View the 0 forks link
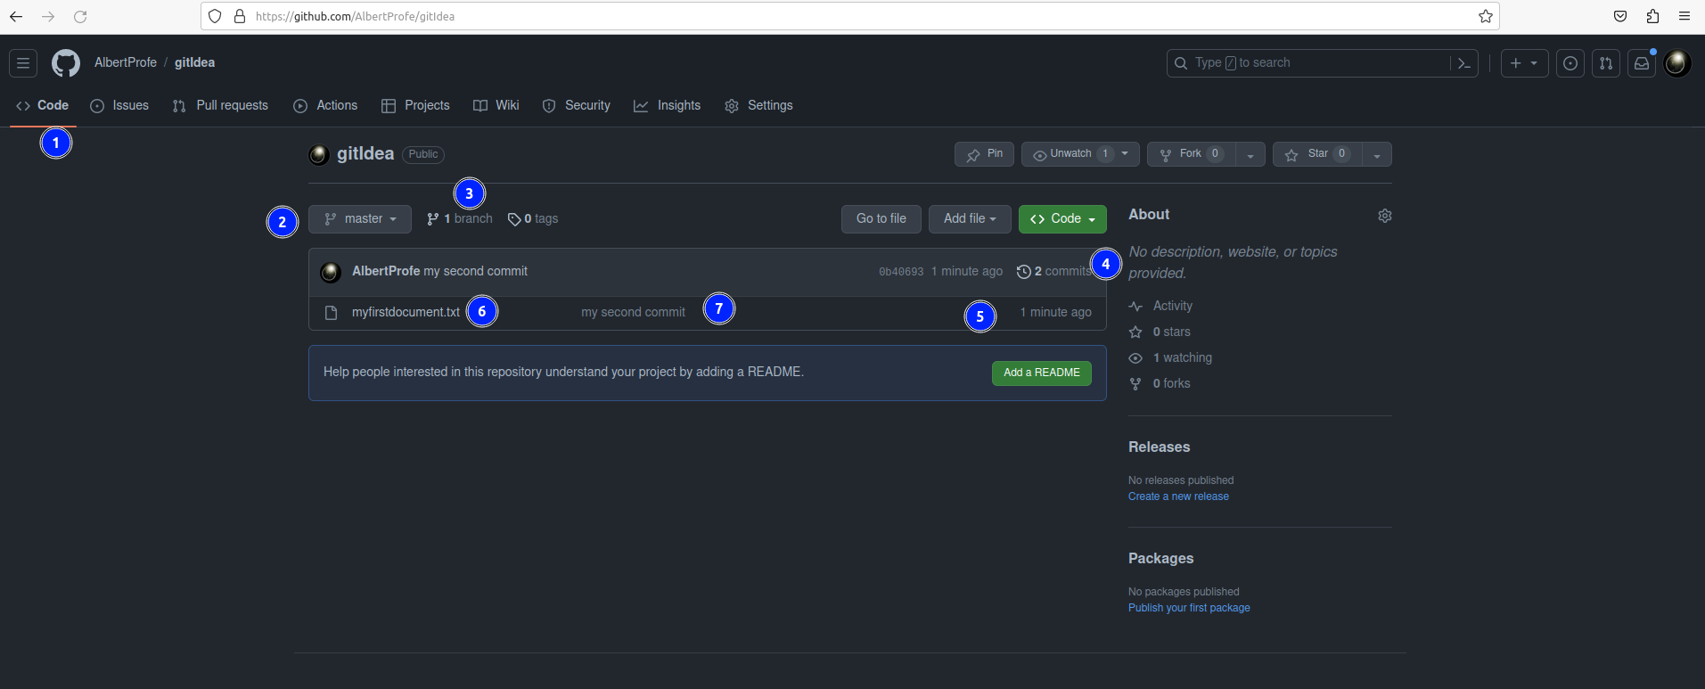Viewport: 1705px width, 689px height. click(x=1160, y=383)
